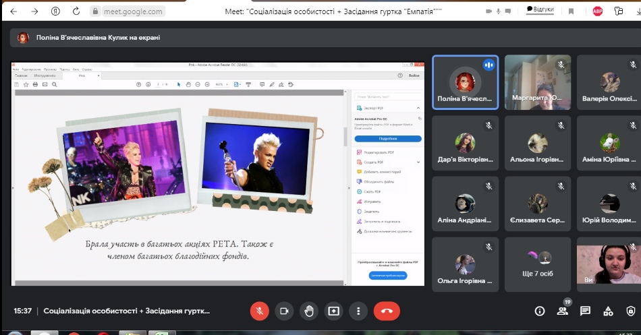The image size is (641, 335).
Task: Expand the 'Ще 7 осіб' participants tile
Action: (537, 262)
